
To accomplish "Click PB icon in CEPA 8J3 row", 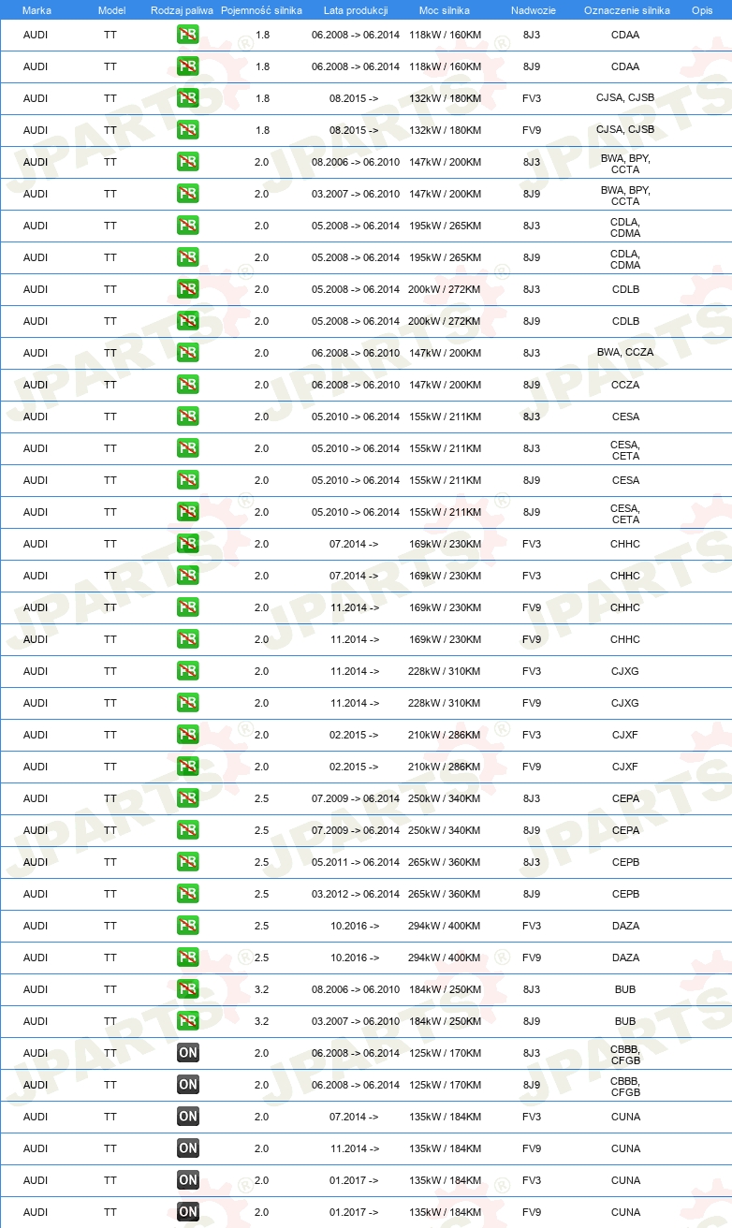I will click(187, 798).
